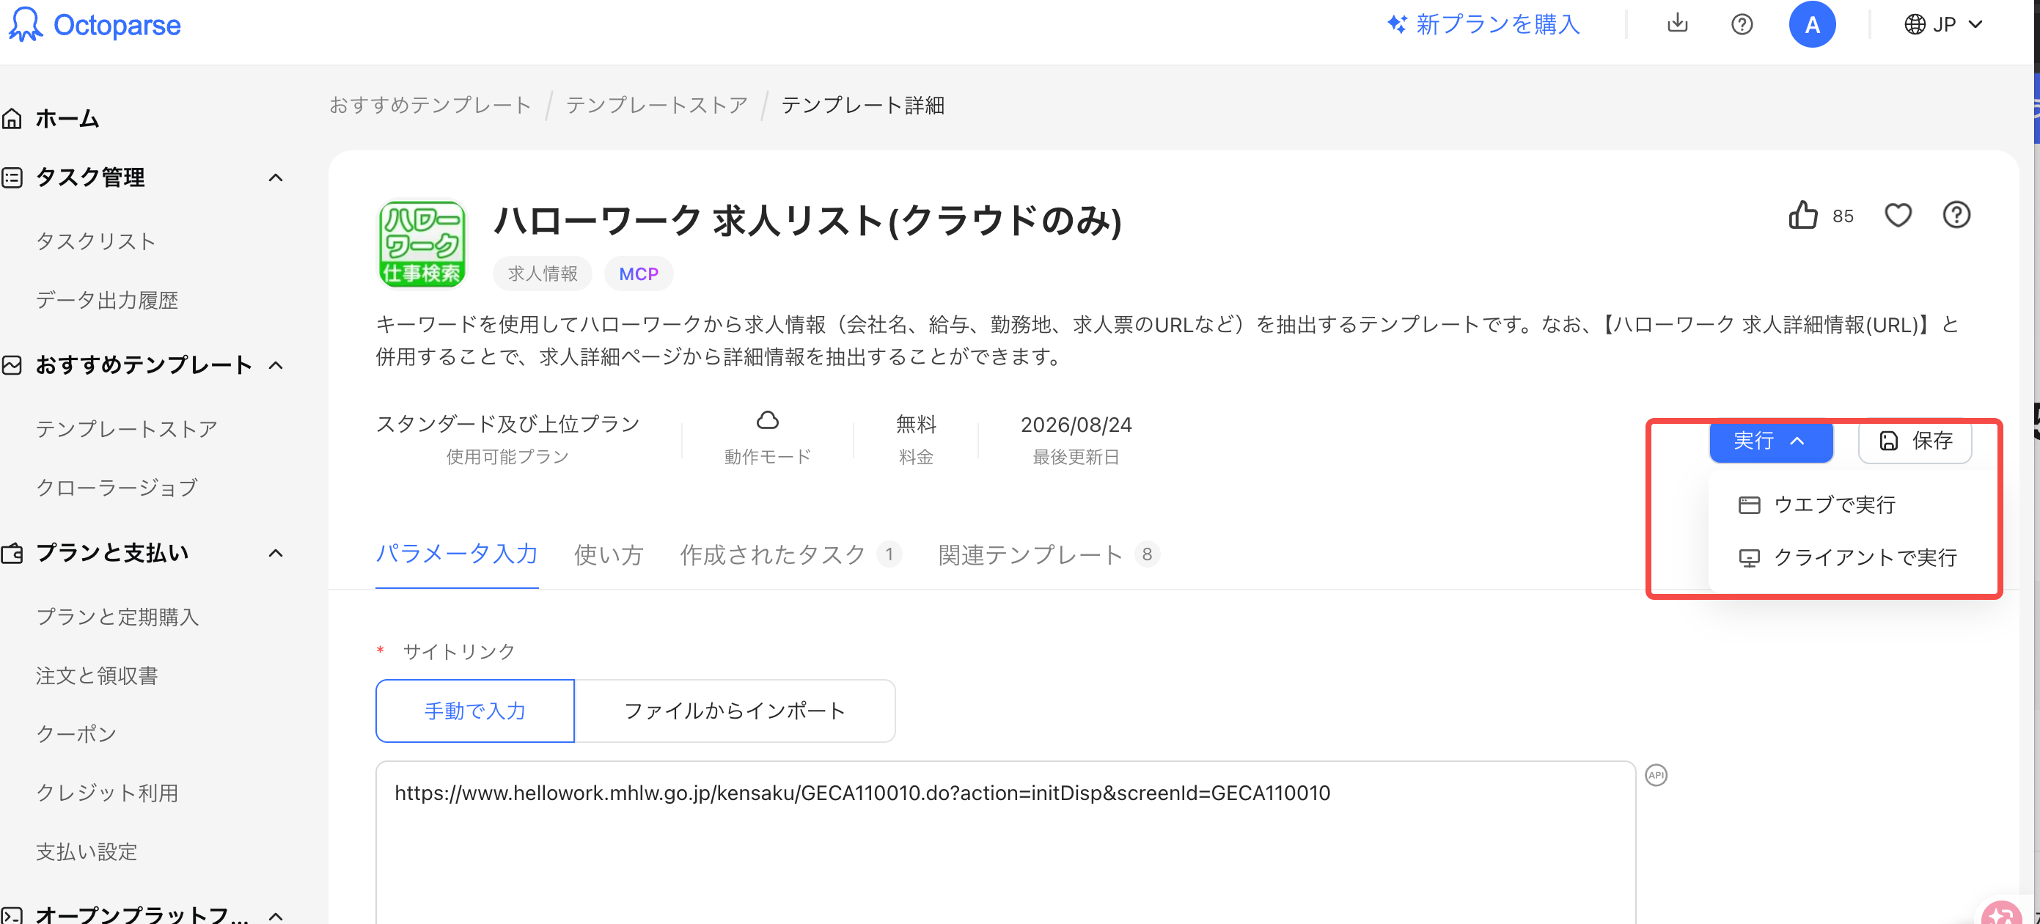The width and height of the screenshot is (2040, 924).
Task: Click the MCP tag
Action: (638, 273)
